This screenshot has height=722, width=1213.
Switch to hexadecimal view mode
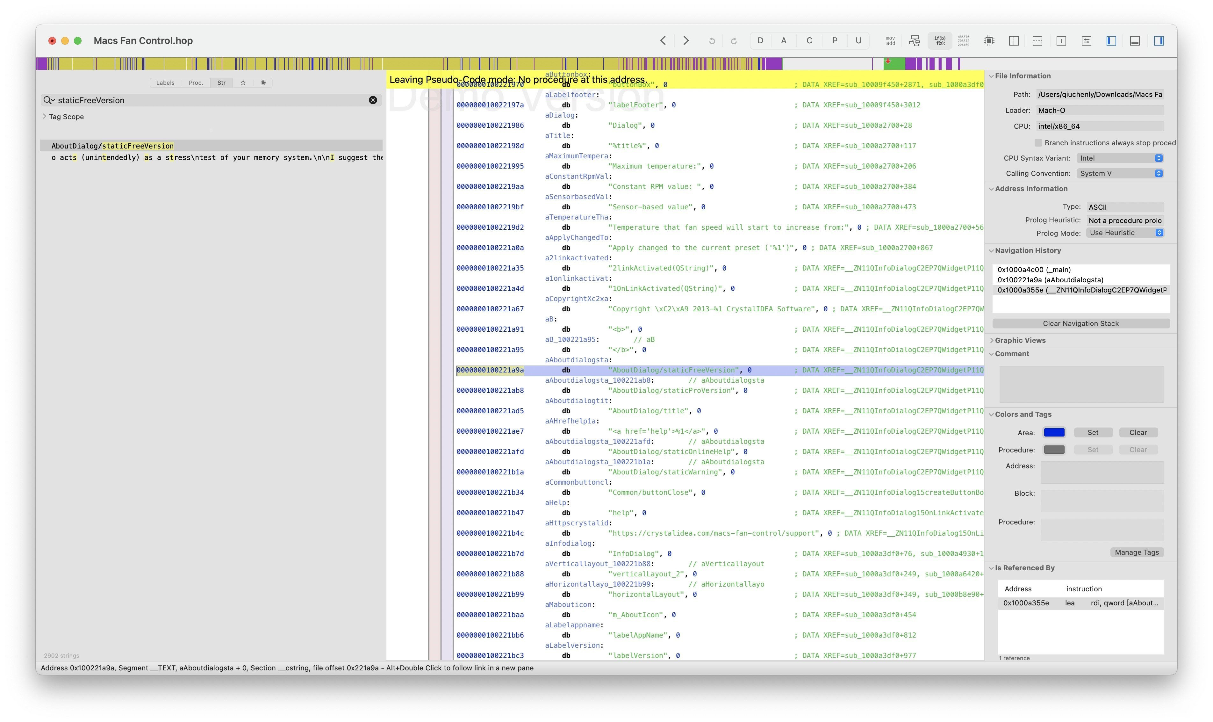coord(963,41)
